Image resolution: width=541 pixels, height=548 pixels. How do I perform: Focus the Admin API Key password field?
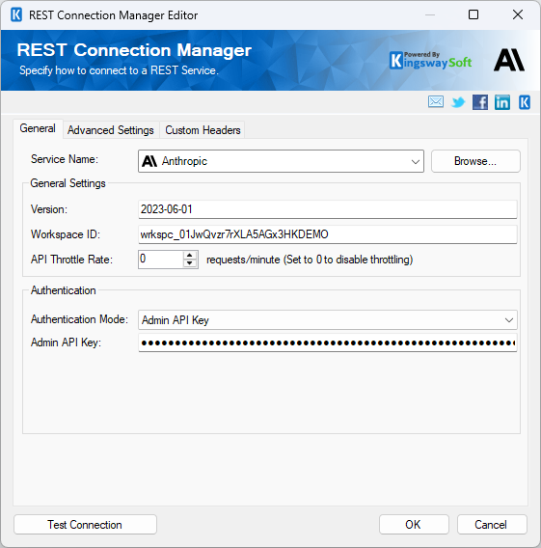tap(328, 342)
